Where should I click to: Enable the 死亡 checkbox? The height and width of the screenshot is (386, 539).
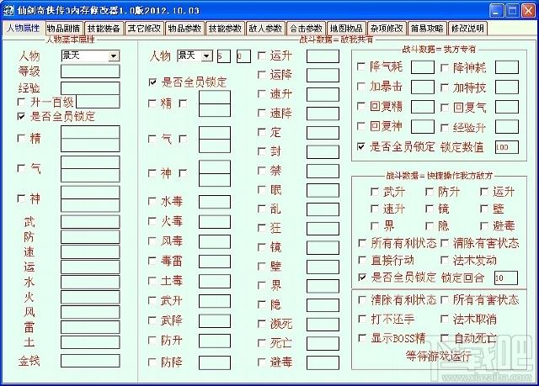click(262, 343)
